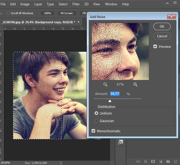Open the Help menu
The height and width of the screenshot is (165, 180).
[125, 4]
